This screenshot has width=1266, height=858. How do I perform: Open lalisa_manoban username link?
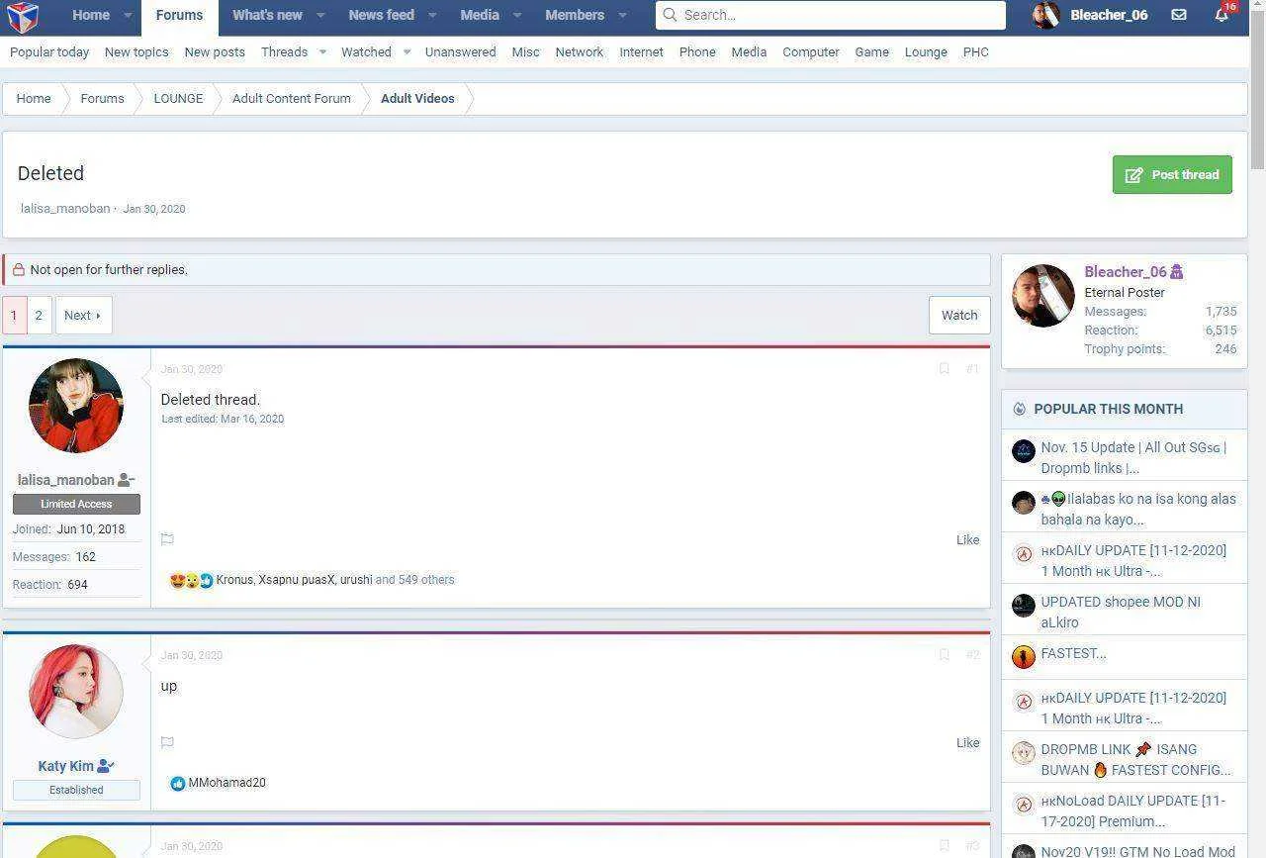pyautogui.click(x=66, y=480)
